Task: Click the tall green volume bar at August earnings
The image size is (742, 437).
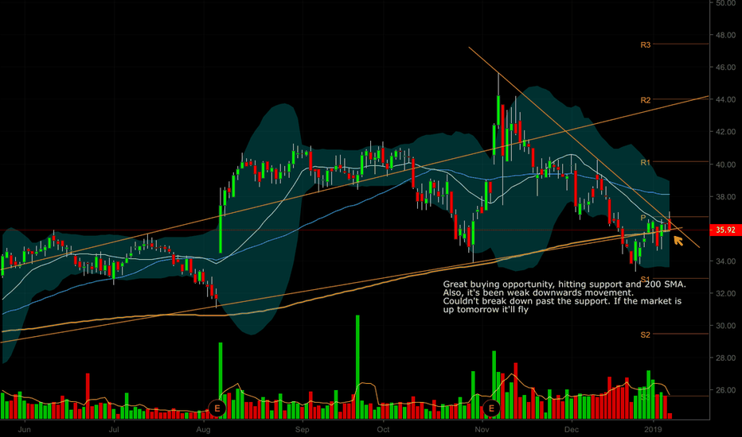Action: (x=221, y=381)
